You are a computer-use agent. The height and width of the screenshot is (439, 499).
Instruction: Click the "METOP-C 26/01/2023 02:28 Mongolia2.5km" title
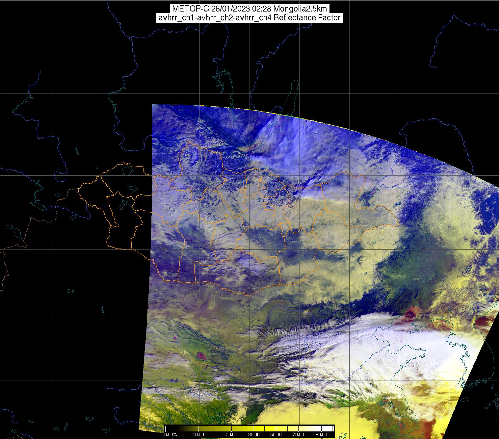249,9
